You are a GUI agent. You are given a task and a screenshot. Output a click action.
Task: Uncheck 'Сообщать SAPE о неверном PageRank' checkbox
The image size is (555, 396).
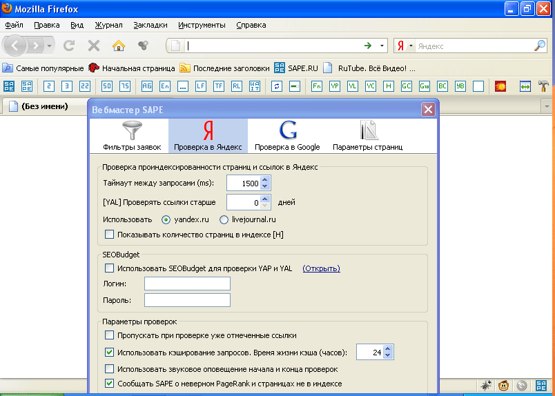(x=109, y=384)
